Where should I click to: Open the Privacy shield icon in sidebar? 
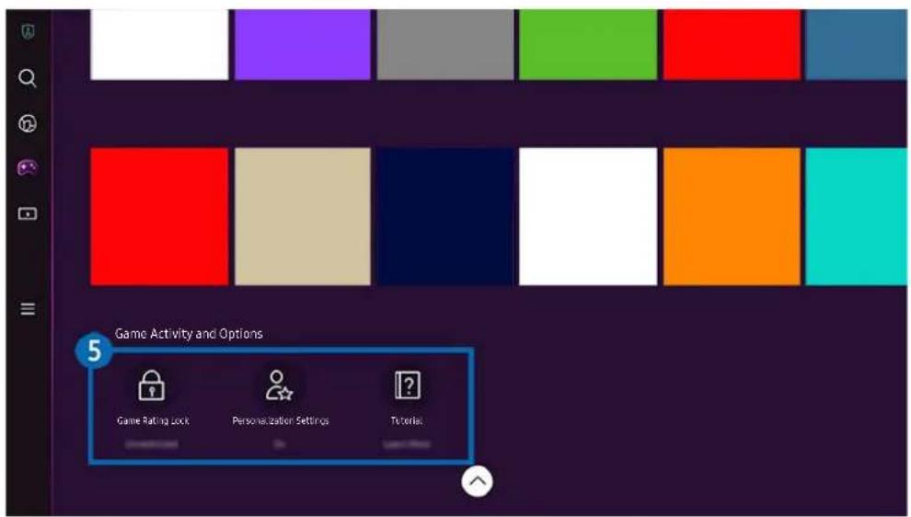point(28,32)
